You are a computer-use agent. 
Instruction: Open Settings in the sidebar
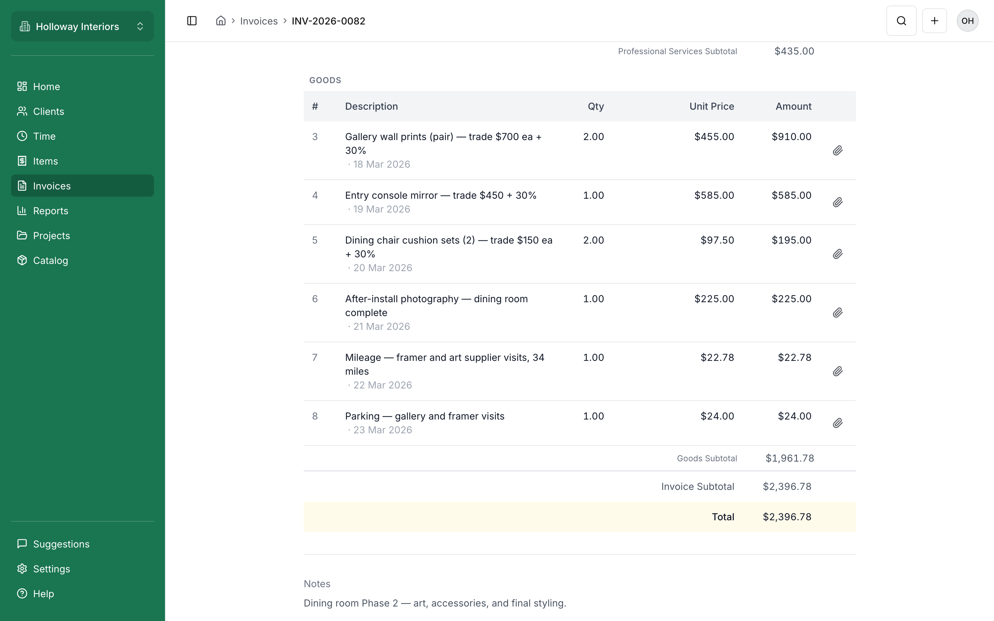(82, 569)
